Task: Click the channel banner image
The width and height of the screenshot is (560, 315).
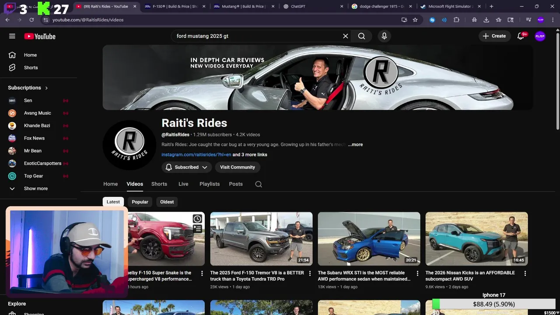Action: coord(318,77)
